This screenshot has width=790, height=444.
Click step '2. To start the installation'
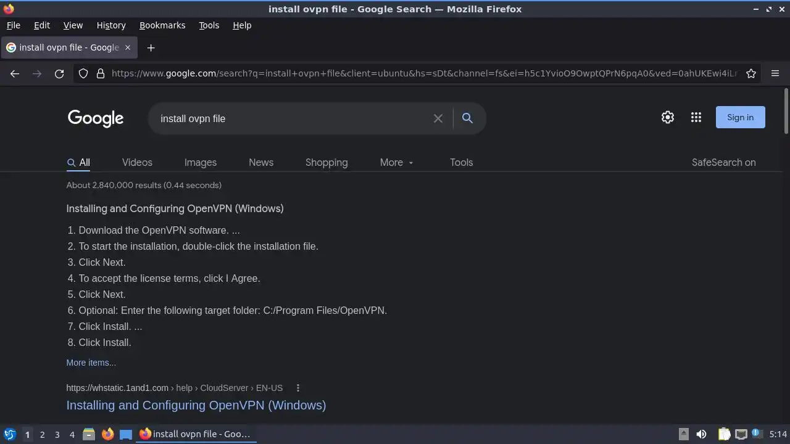(193, 246)
